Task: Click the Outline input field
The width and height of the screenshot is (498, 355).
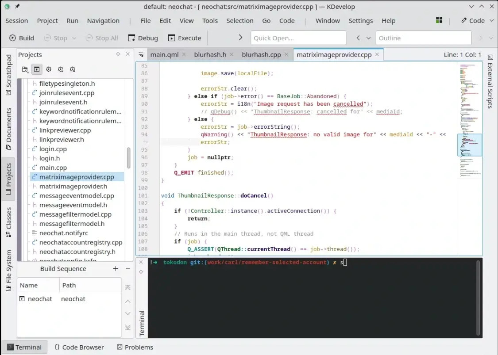Action: coord(423,38)
